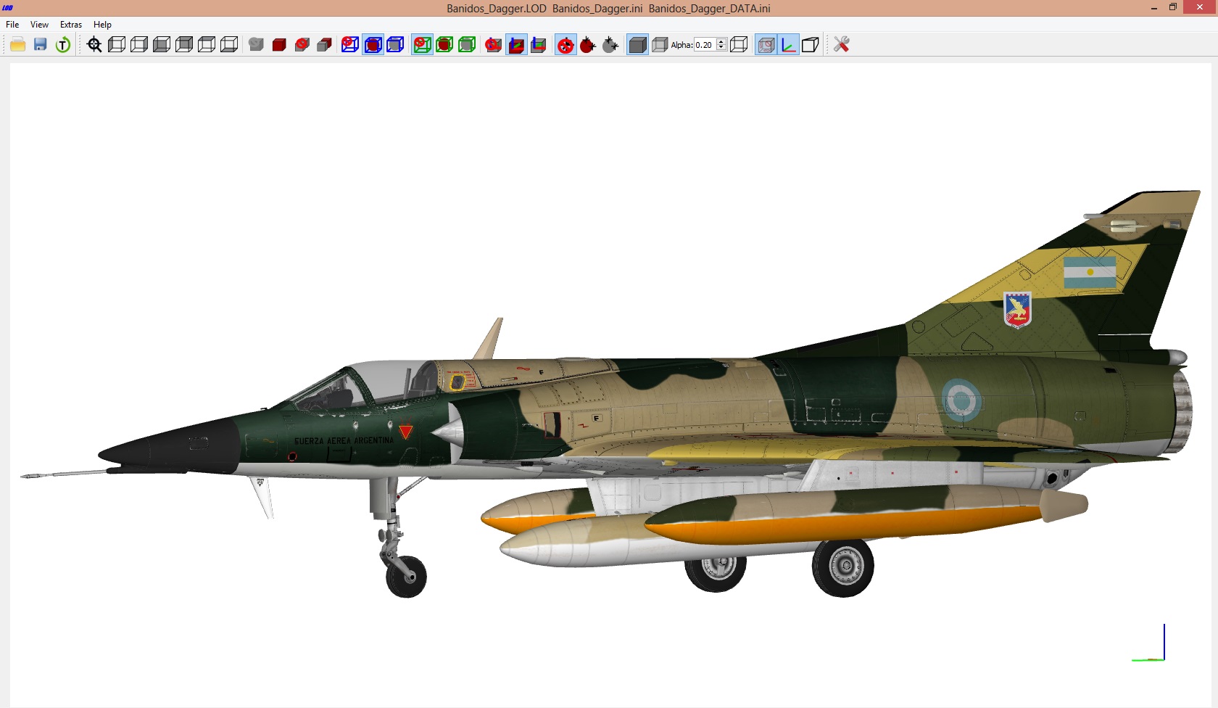Choose the first wireframe cube view icon
Viewport: 1218px width, 708px height.
[117, 44]
